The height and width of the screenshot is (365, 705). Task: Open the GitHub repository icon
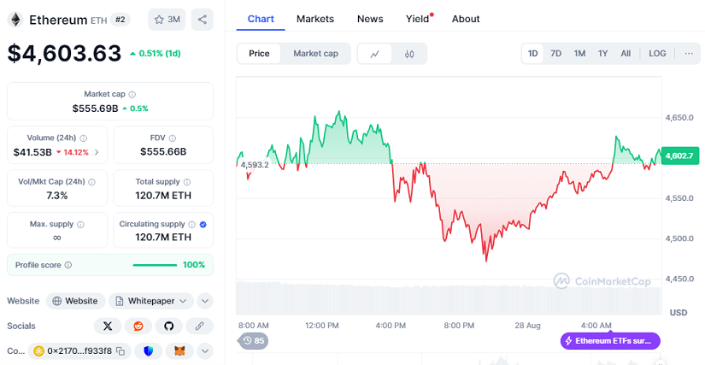(x=168, y=326)
